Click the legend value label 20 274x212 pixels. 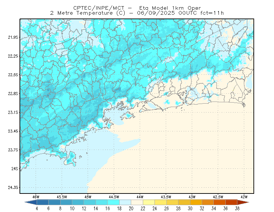pos(131,209)
